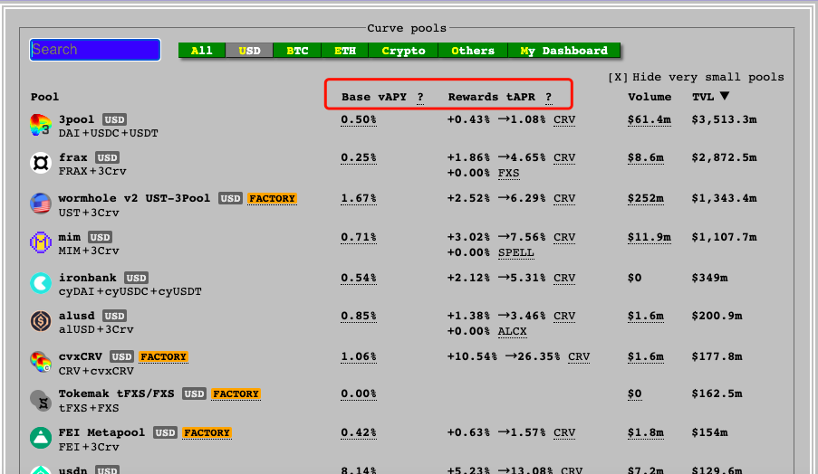Click the $3,513.3m TVL value

(724, 119)
